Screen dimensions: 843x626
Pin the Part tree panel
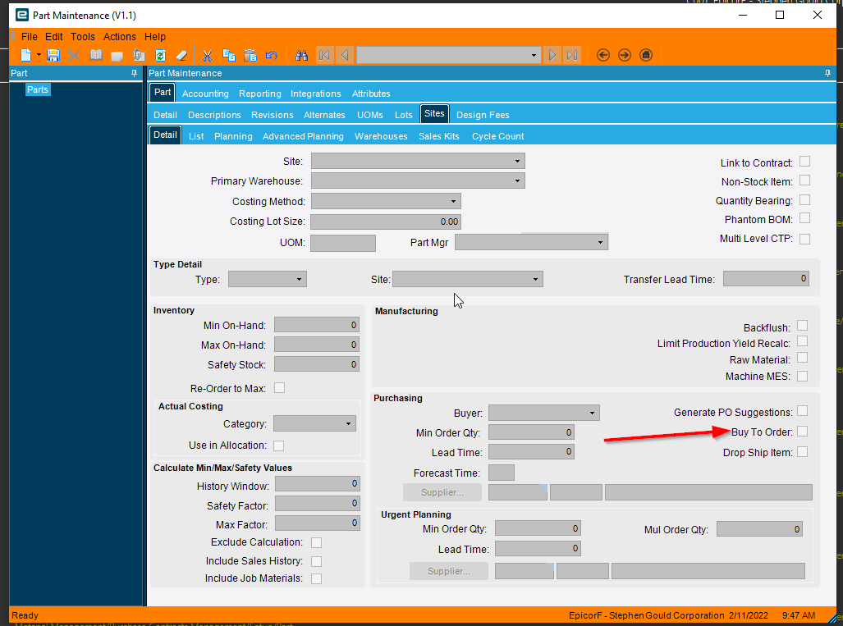point(134,73)
